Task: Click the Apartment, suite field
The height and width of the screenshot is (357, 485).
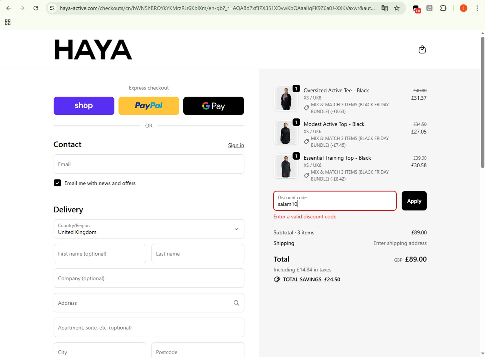Action: [149, 327]
